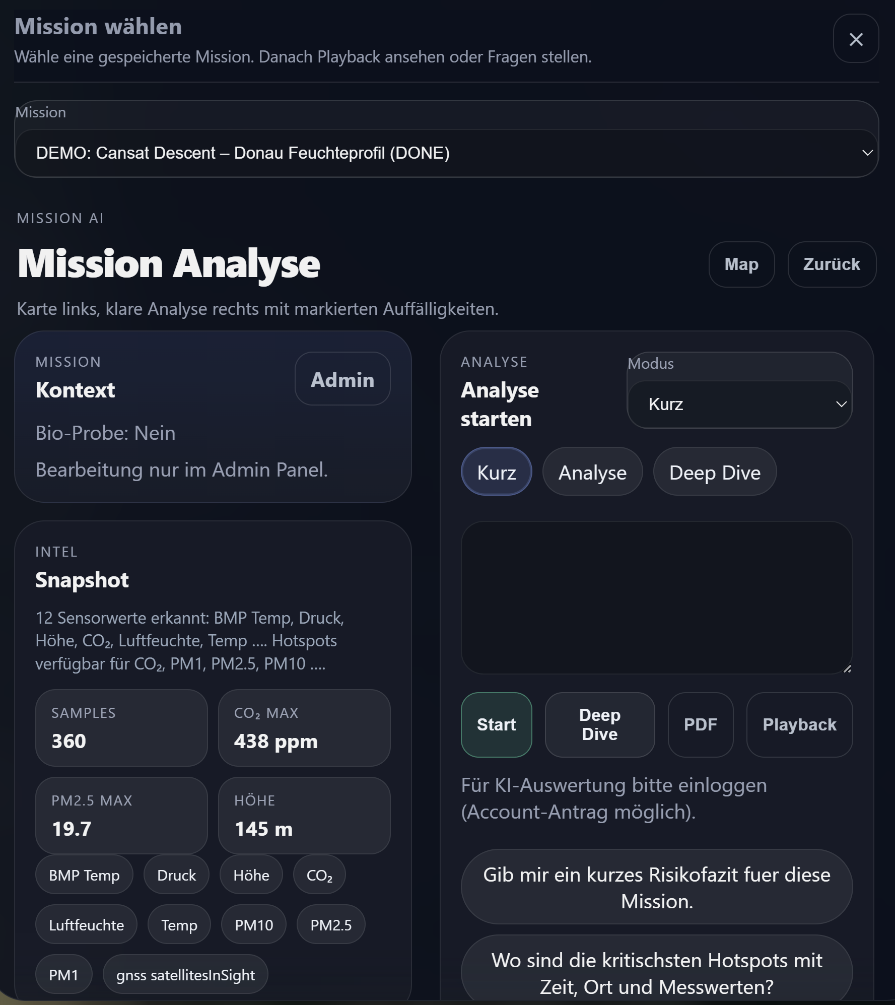This screenshot has width=895, height=1005.
Task: Launch Deep Dive from the action row
Action: [x=600, y=724]
